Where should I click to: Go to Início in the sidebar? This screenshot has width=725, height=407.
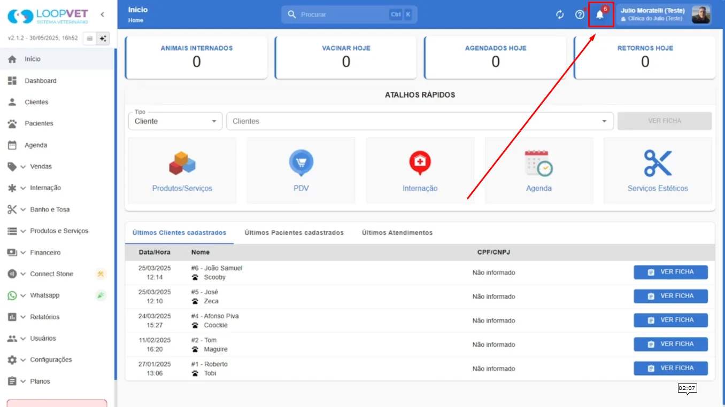point(58,59)
